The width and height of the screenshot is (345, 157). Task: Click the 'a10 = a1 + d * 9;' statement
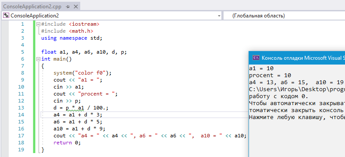(x=79, y=129)
